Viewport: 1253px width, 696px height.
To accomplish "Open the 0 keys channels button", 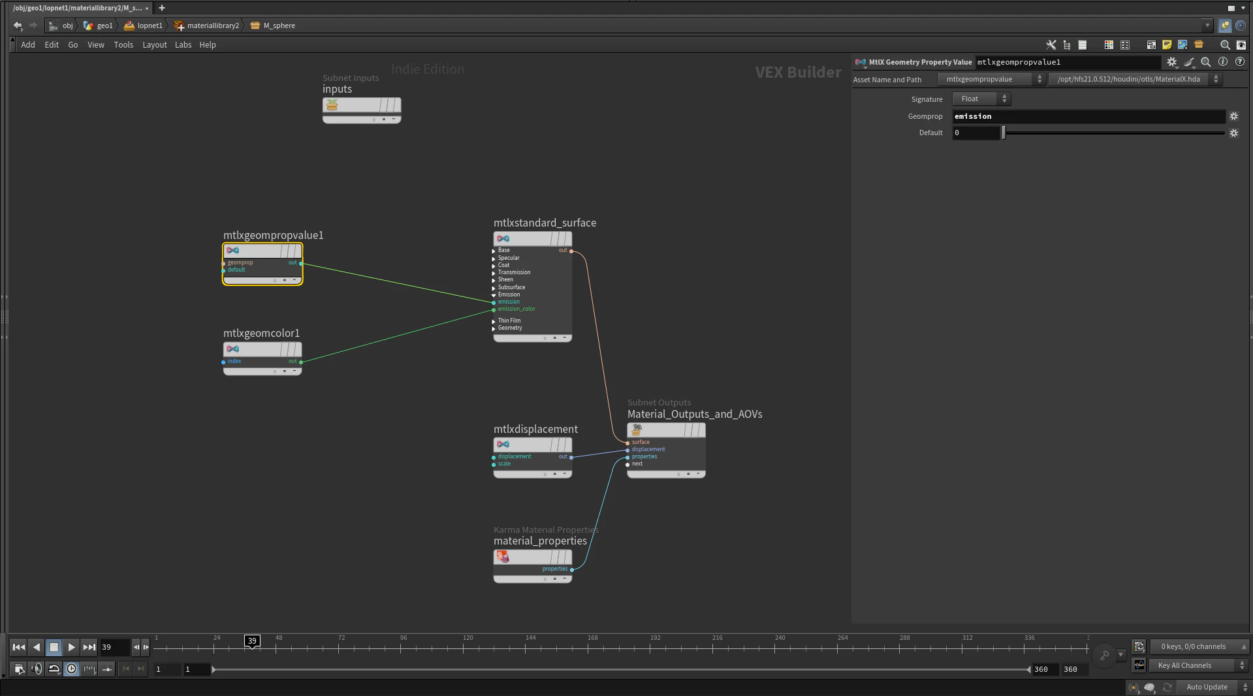I will point(1199,646).
